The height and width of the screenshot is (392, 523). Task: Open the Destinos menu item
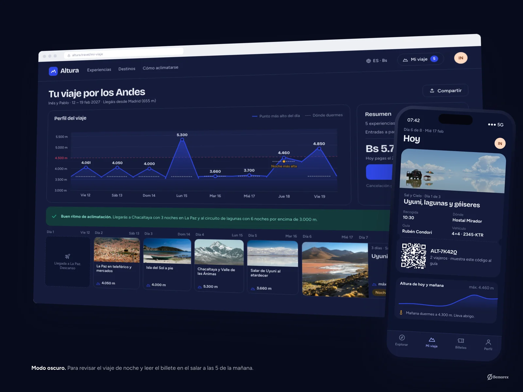127,69
